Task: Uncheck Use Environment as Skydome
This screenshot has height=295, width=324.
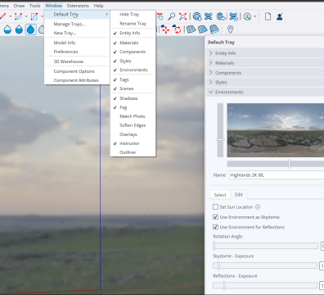Action: 215,217
